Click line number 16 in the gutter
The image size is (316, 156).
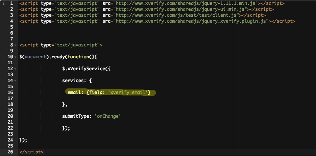click(10, 92)
